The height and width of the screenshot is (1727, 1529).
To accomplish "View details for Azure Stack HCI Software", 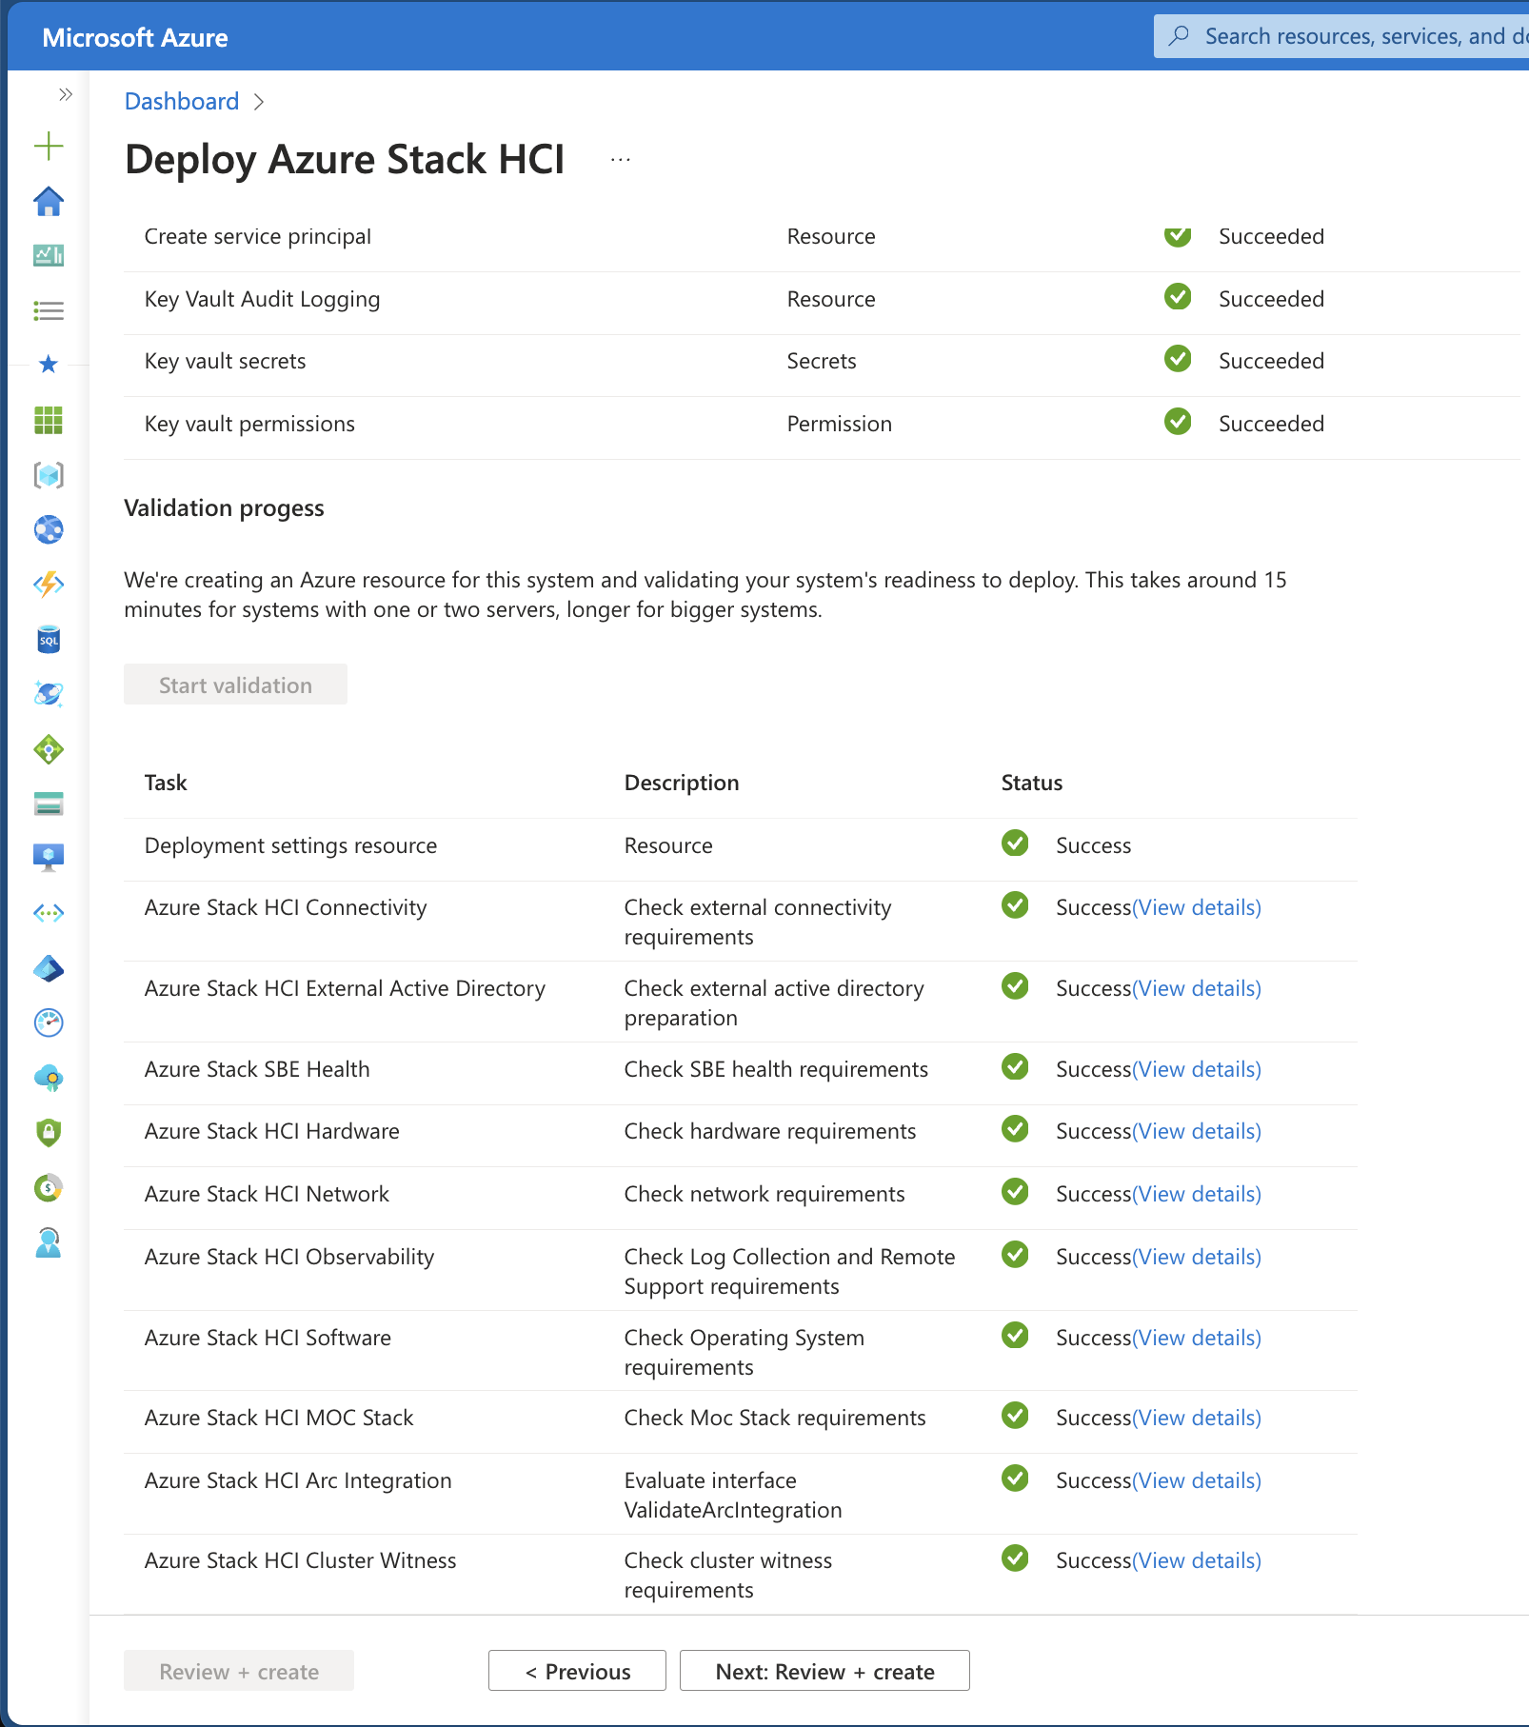I will pyautogui.click(x=1197, y=1338).
